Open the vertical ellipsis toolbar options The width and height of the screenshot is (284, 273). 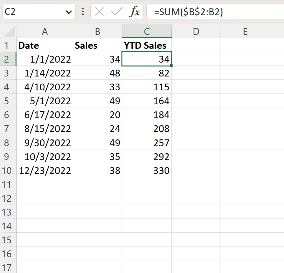pyautogui.click(x=83, y=11)
